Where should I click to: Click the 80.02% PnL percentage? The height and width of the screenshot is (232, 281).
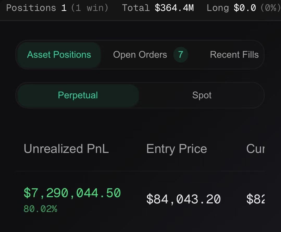pyautogui.click(x=40, y=209)
